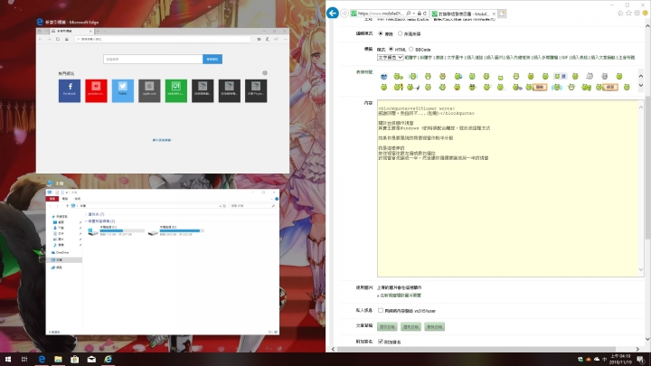Screen dimensions: 651x366
Task: Open the text color dropdown
Action: (x=390, y=57)
